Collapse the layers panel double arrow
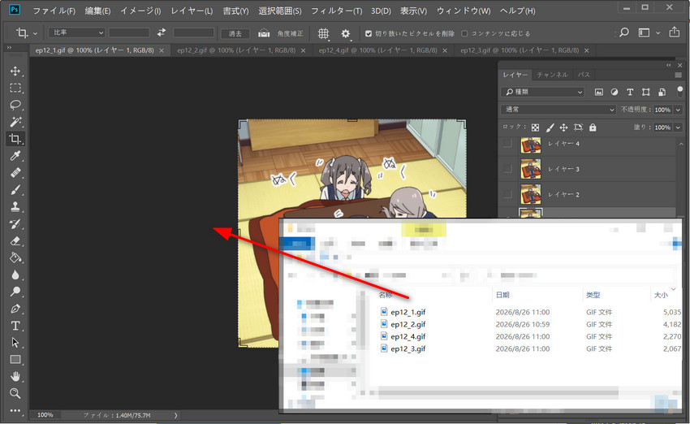Image resolution: width=690 pixels, height=424 pixels. [x=668, y=65]
